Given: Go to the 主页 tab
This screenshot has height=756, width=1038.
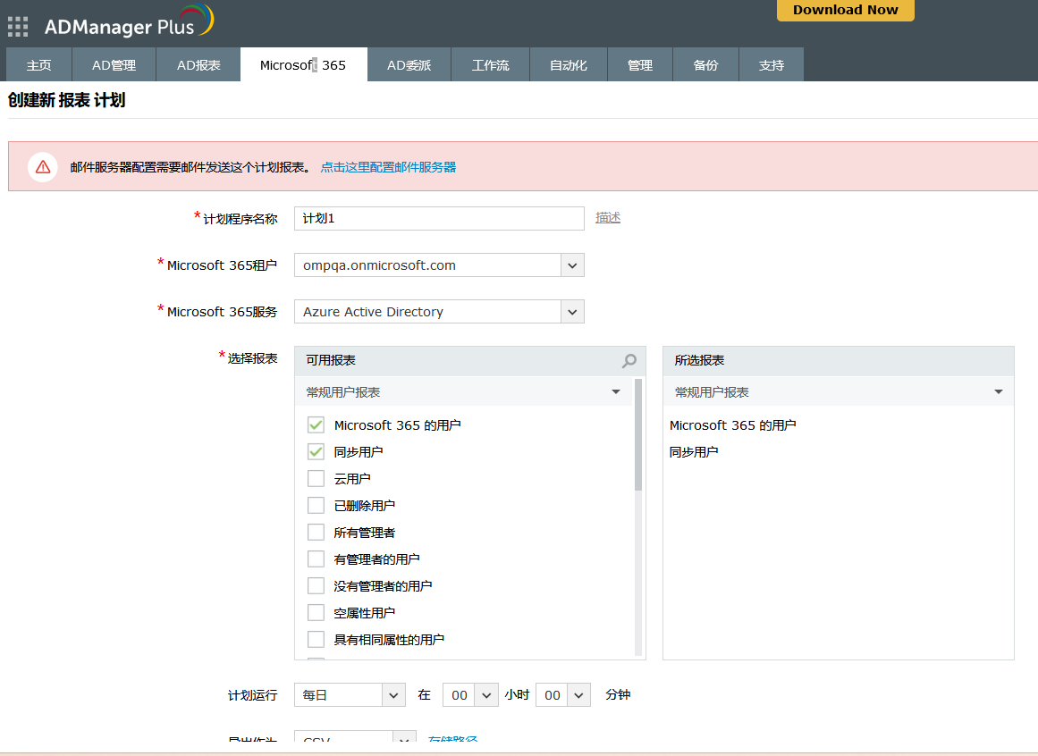Looking at the screenshot, I should [38, 65].
